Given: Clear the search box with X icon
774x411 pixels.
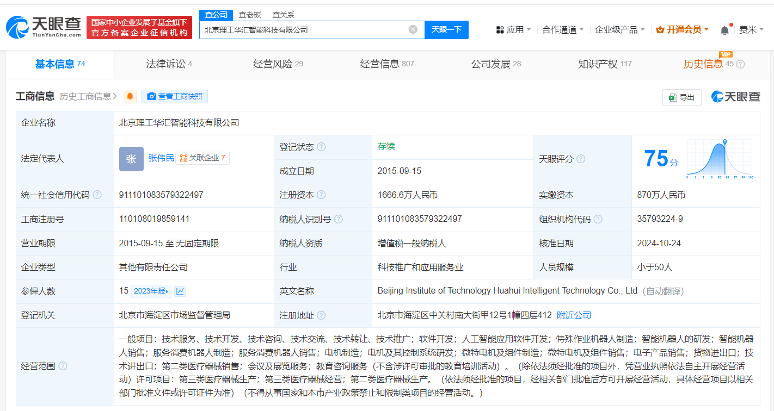Looking at the screenshot, I should pyautogui.click(x=413, y=29).
